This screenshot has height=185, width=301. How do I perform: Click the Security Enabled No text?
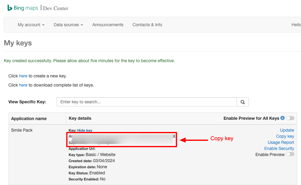click(x=87, y=179)
